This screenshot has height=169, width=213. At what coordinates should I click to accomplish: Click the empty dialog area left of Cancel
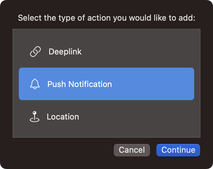[x=60, y=150]
